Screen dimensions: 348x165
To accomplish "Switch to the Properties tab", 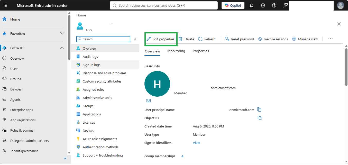I will click(x=201, y=51).
